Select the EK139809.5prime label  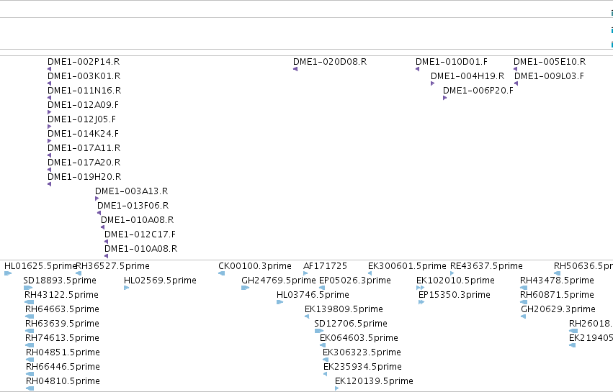pos(344,309)
